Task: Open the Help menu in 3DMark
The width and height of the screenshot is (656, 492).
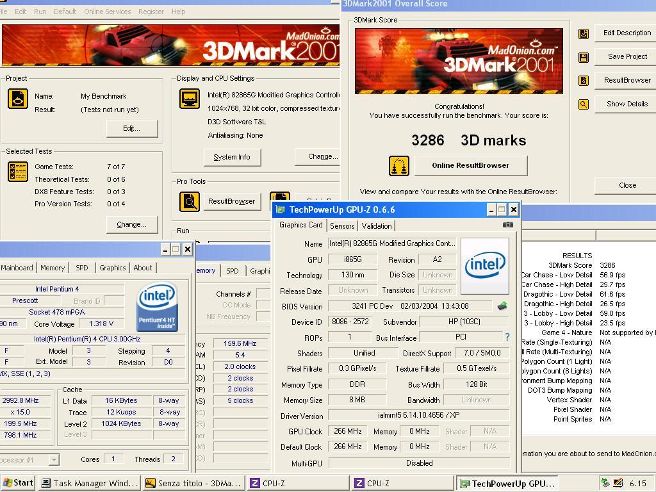Action: pos(178,12)
